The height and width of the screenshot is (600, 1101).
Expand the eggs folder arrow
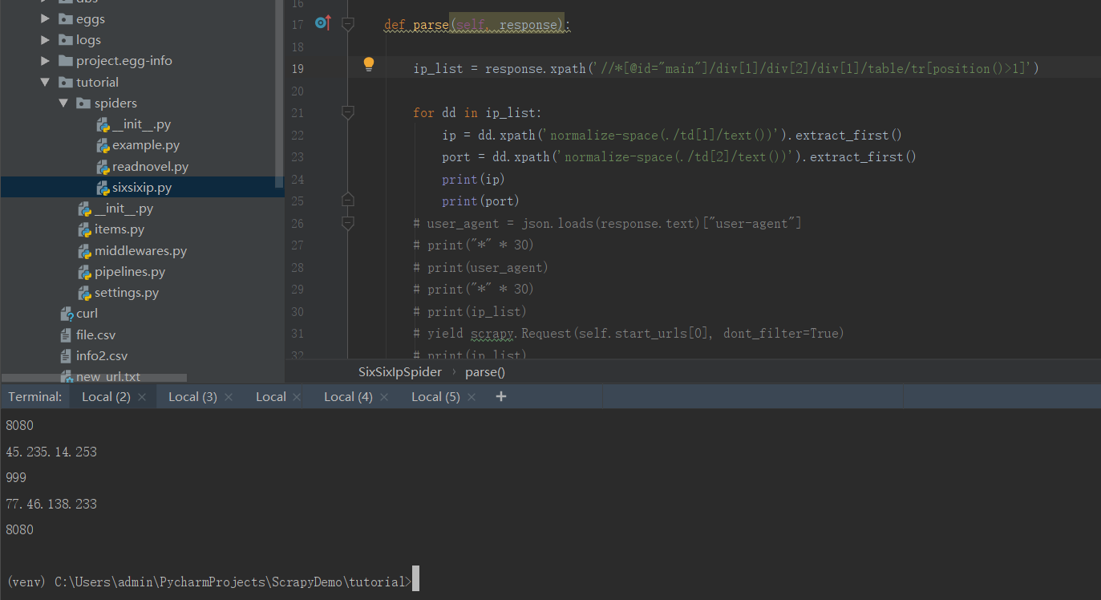(x=46, y=18)
